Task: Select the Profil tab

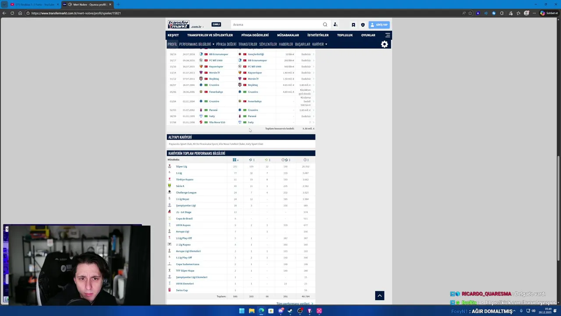Action: 172,44
